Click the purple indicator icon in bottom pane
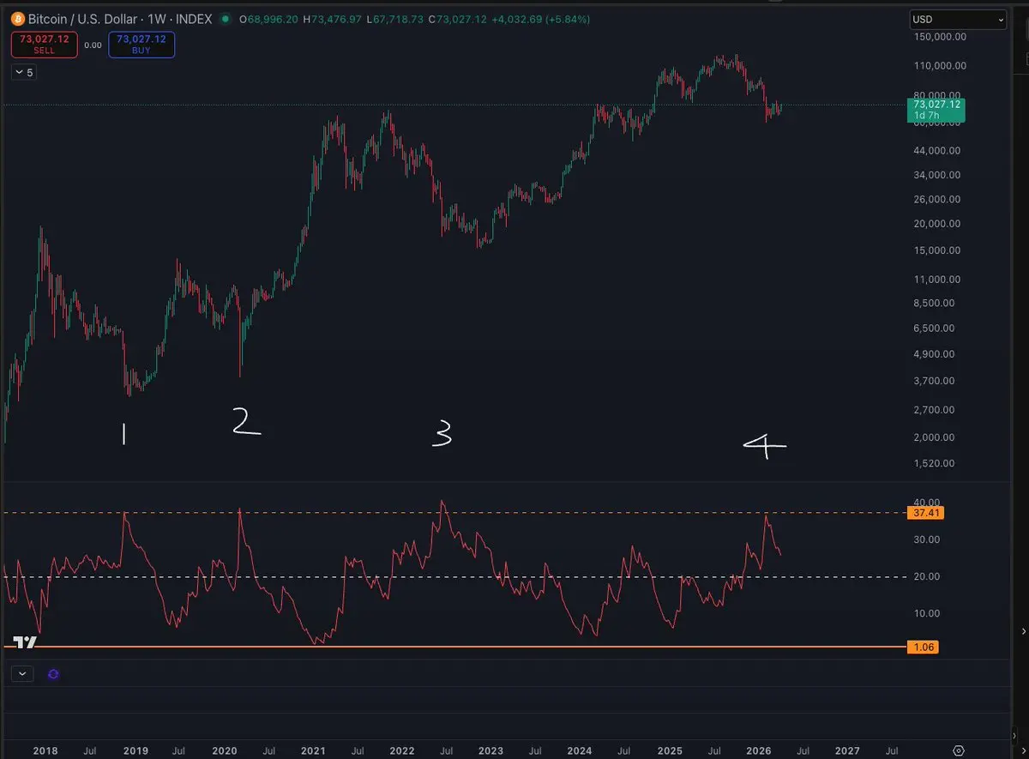Viewport: 1029px width, 759px height. (x=53, y=674)
